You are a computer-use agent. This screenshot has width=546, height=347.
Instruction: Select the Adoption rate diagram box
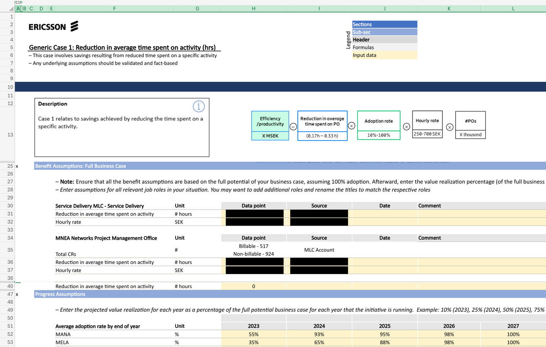click(378, 125)
